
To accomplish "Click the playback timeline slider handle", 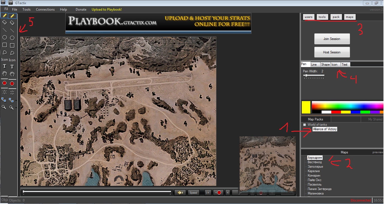I will pos(24,192).
